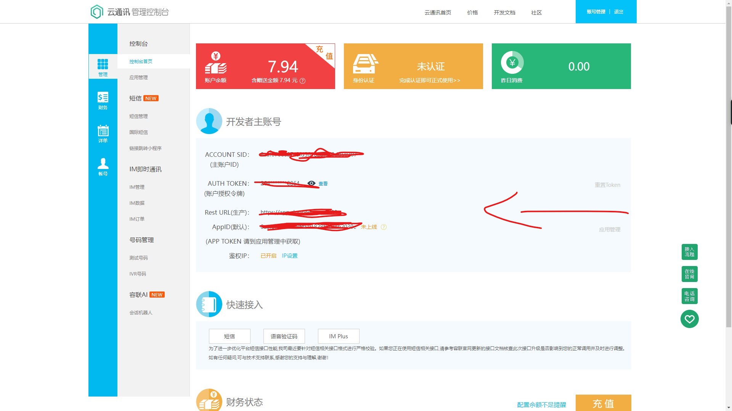Reveal AUTH TOKEN with the eye icon

point(311,183)
